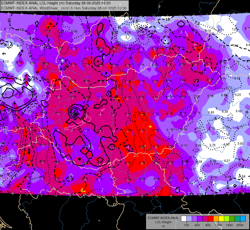Click the red legend swatch
The image size is (250, 230).
211,218
